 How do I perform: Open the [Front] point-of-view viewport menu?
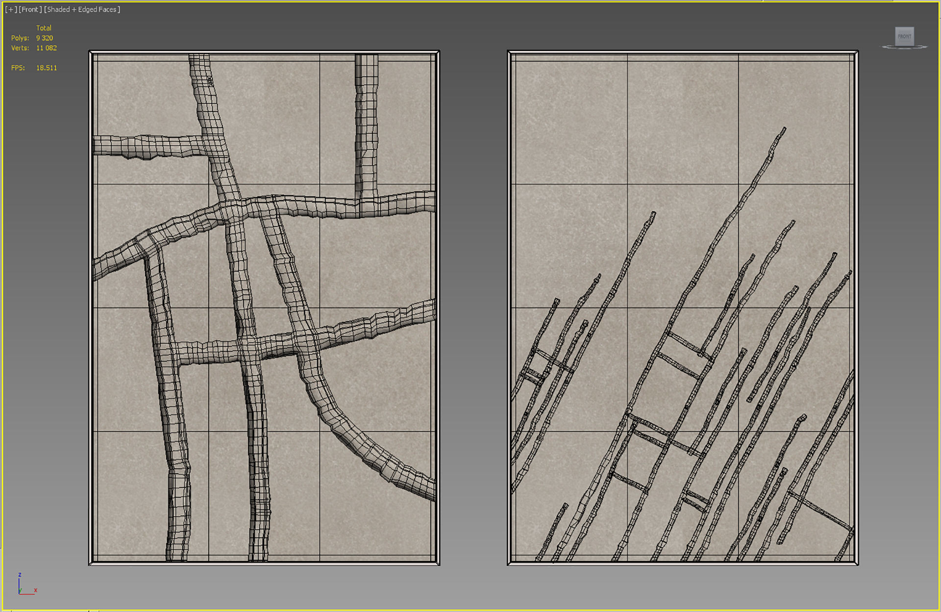point(30,9)
